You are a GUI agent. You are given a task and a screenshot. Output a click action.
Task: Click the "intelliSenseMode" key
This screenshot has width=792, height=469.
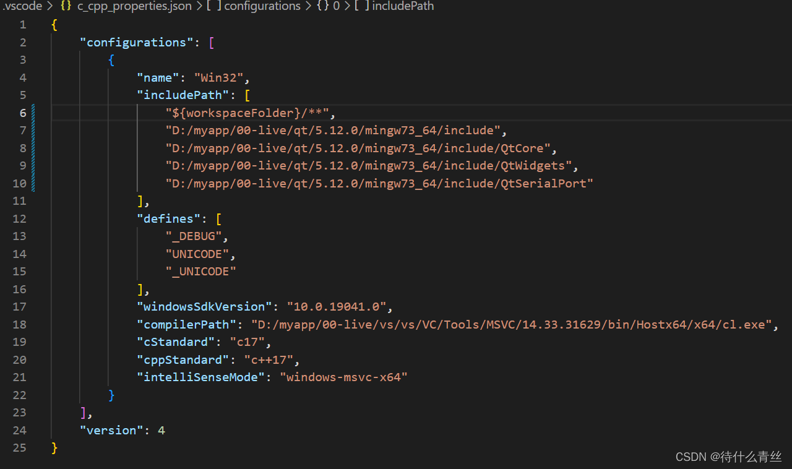click(201, 377)
